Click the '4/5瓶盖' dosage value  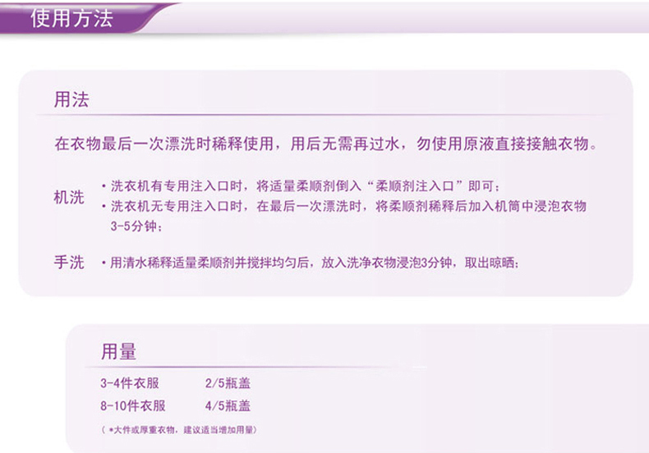pos(228,406)
